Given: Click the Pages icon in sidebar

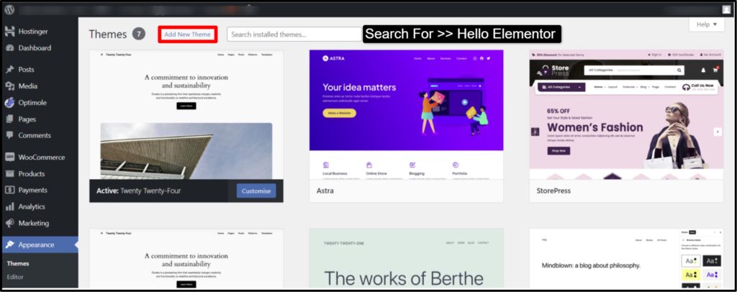Looking at the screenshot, I should [9, 119].
